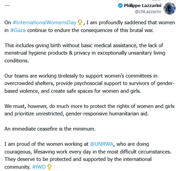The height and width of the screenshot is (171, 178).
Task: Click the words "gender-responsive humanitarian aid"
Action: 107,114
